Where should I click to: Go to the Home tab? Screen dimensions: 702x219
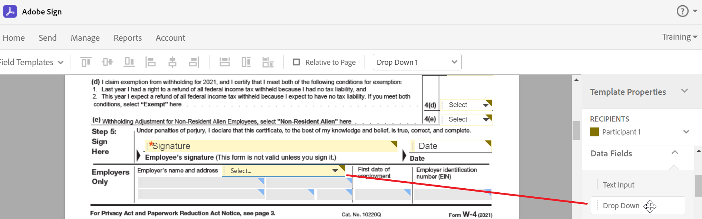coord(14,38)
